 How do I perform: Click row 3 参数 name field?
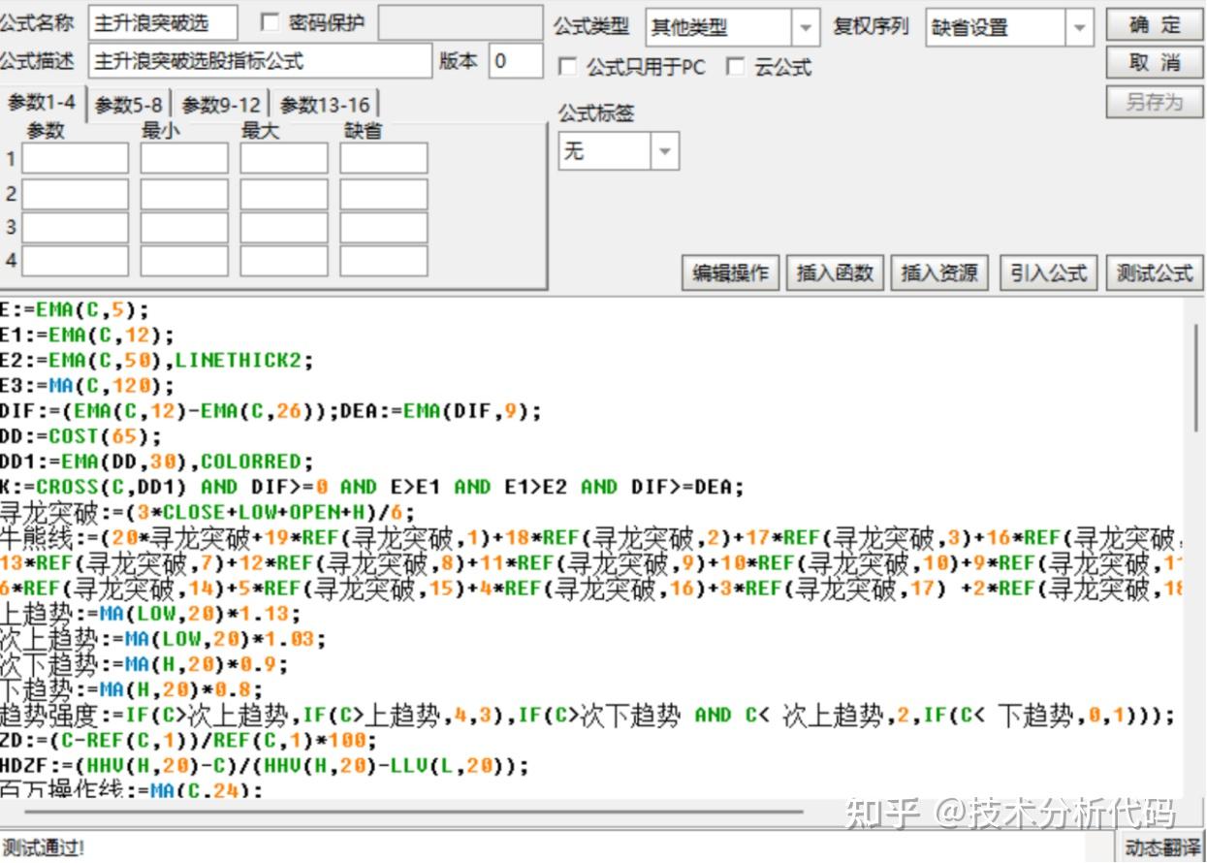pyautogui.click(x=76, y=227)
